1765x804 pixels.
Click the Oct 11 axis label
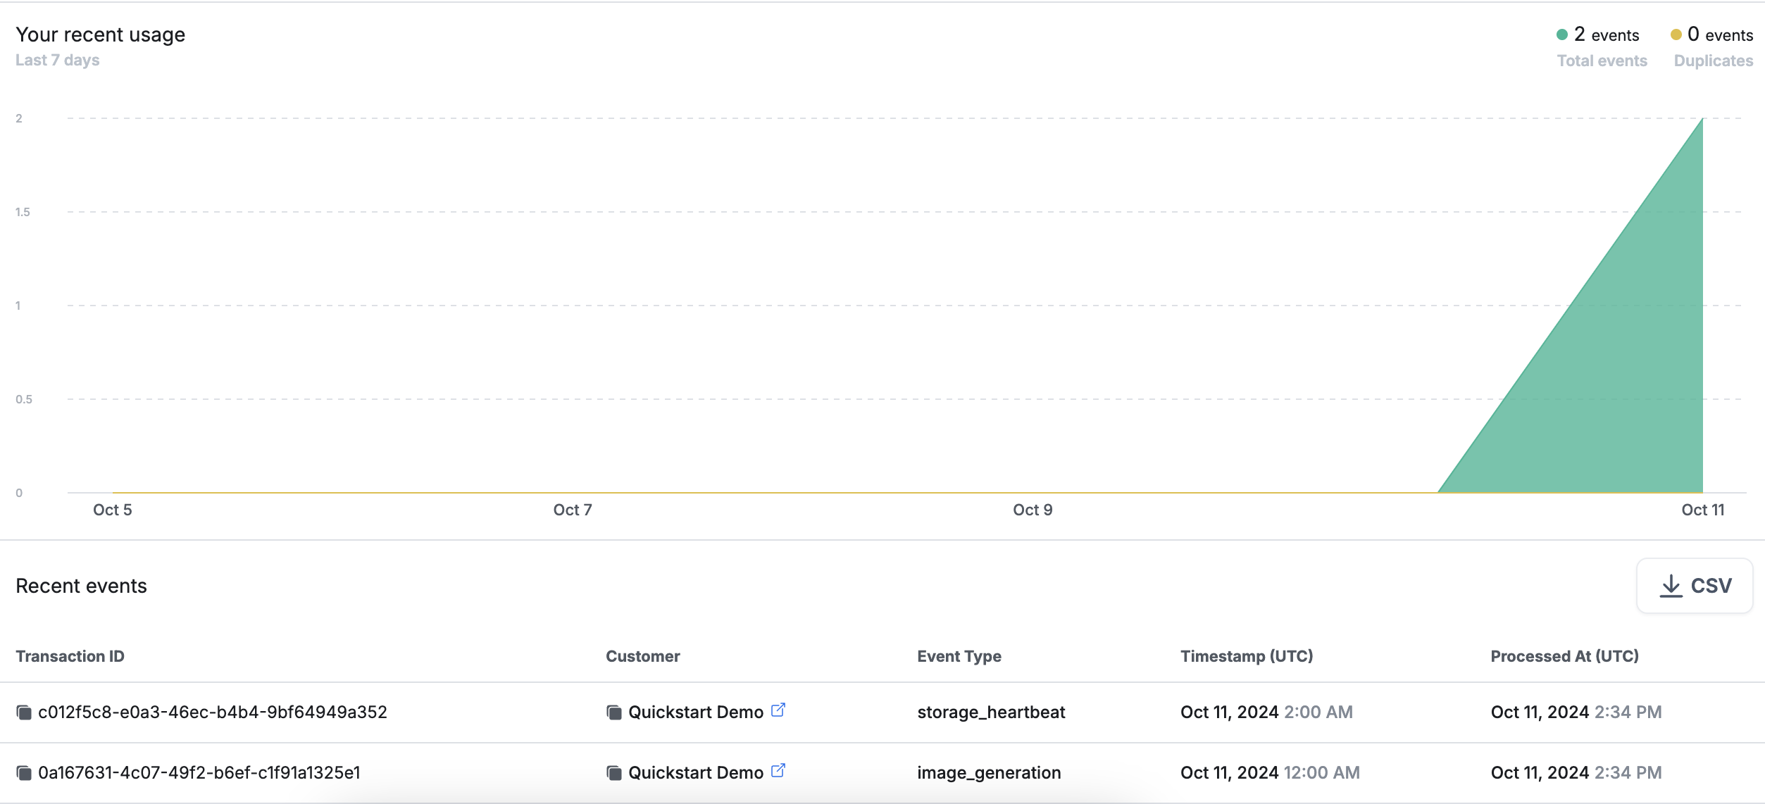[x=1702, y=510]
